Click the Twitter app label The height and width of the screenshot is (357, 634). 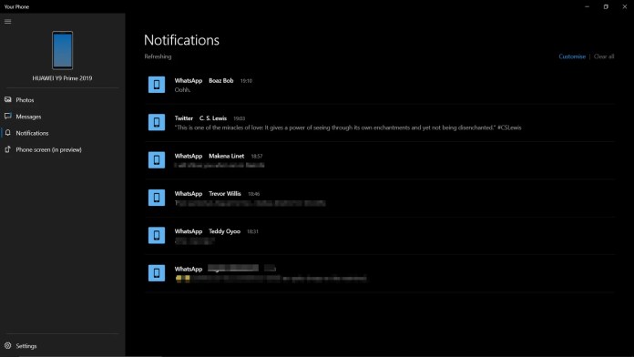184,118
